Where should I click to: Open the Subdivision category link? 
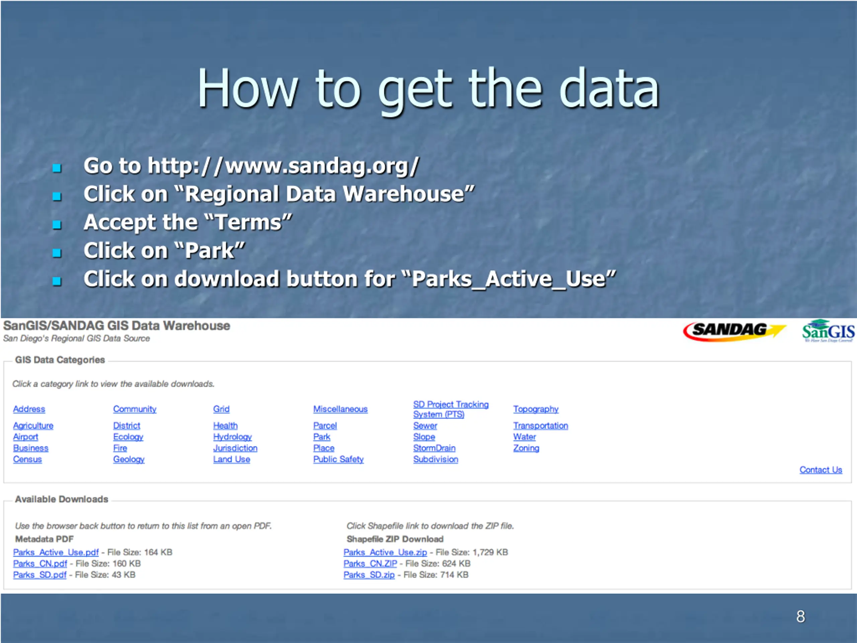[436, 459]
